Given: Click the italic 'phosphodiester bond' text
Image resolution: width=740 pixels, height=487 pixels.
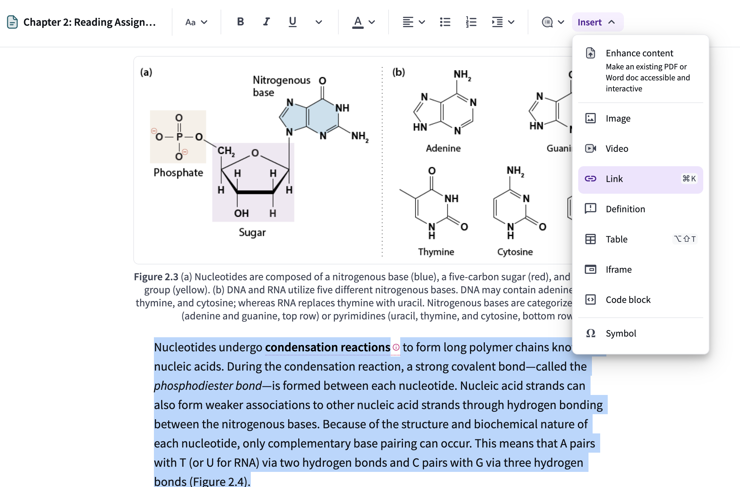Looking at the screenshot, I should tap(208, 386).
